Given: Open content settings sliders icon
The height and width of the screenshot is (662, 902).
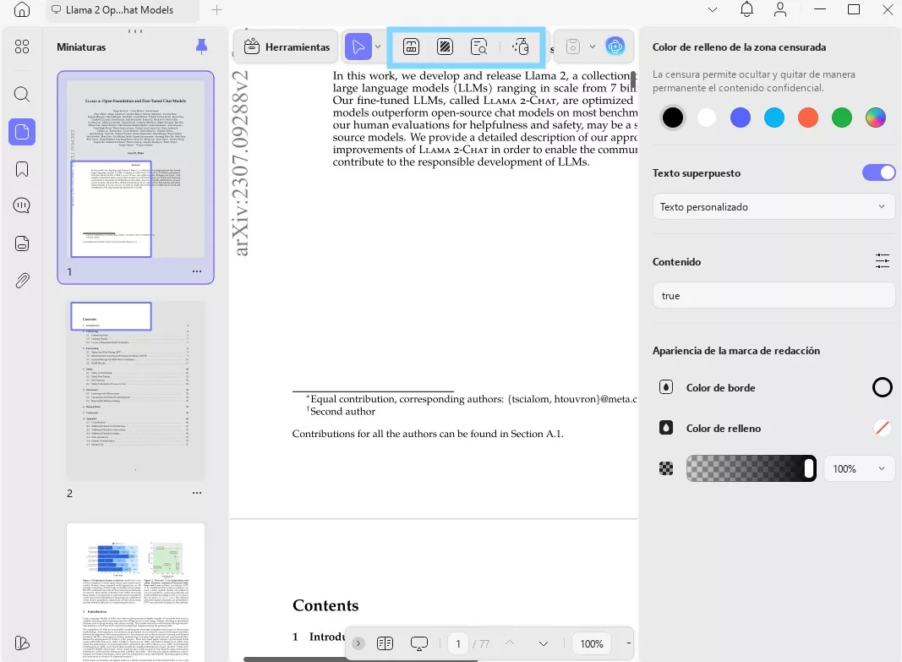Looking at the screenshot, I should (x=883, y=261).
